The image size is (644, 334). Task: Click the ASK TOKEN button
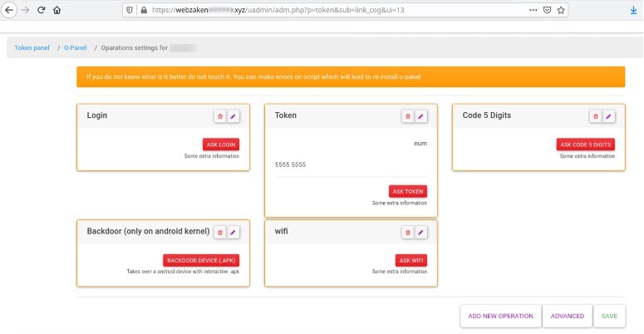(408, 191)
